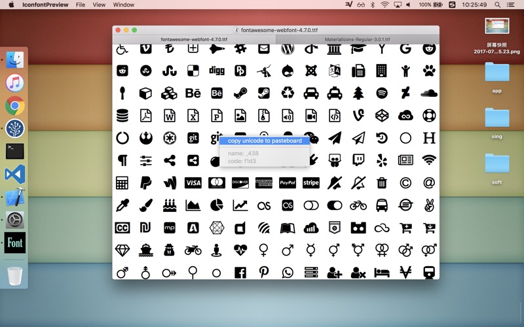Open Finder from the Dock
The image size is (524, 327).
coord(14,60)
